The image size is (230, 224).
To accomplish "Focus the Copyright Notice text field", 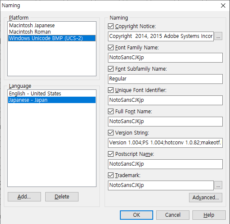I will 161,36.
